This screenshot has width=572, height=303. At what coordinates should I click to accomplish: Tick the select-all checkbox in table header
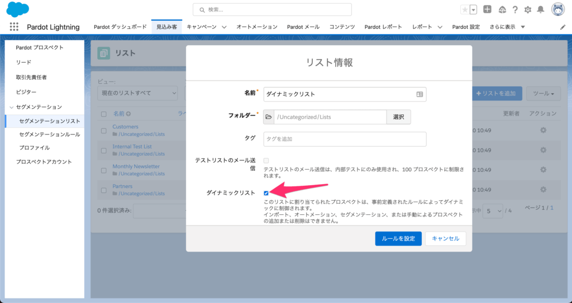103,114
